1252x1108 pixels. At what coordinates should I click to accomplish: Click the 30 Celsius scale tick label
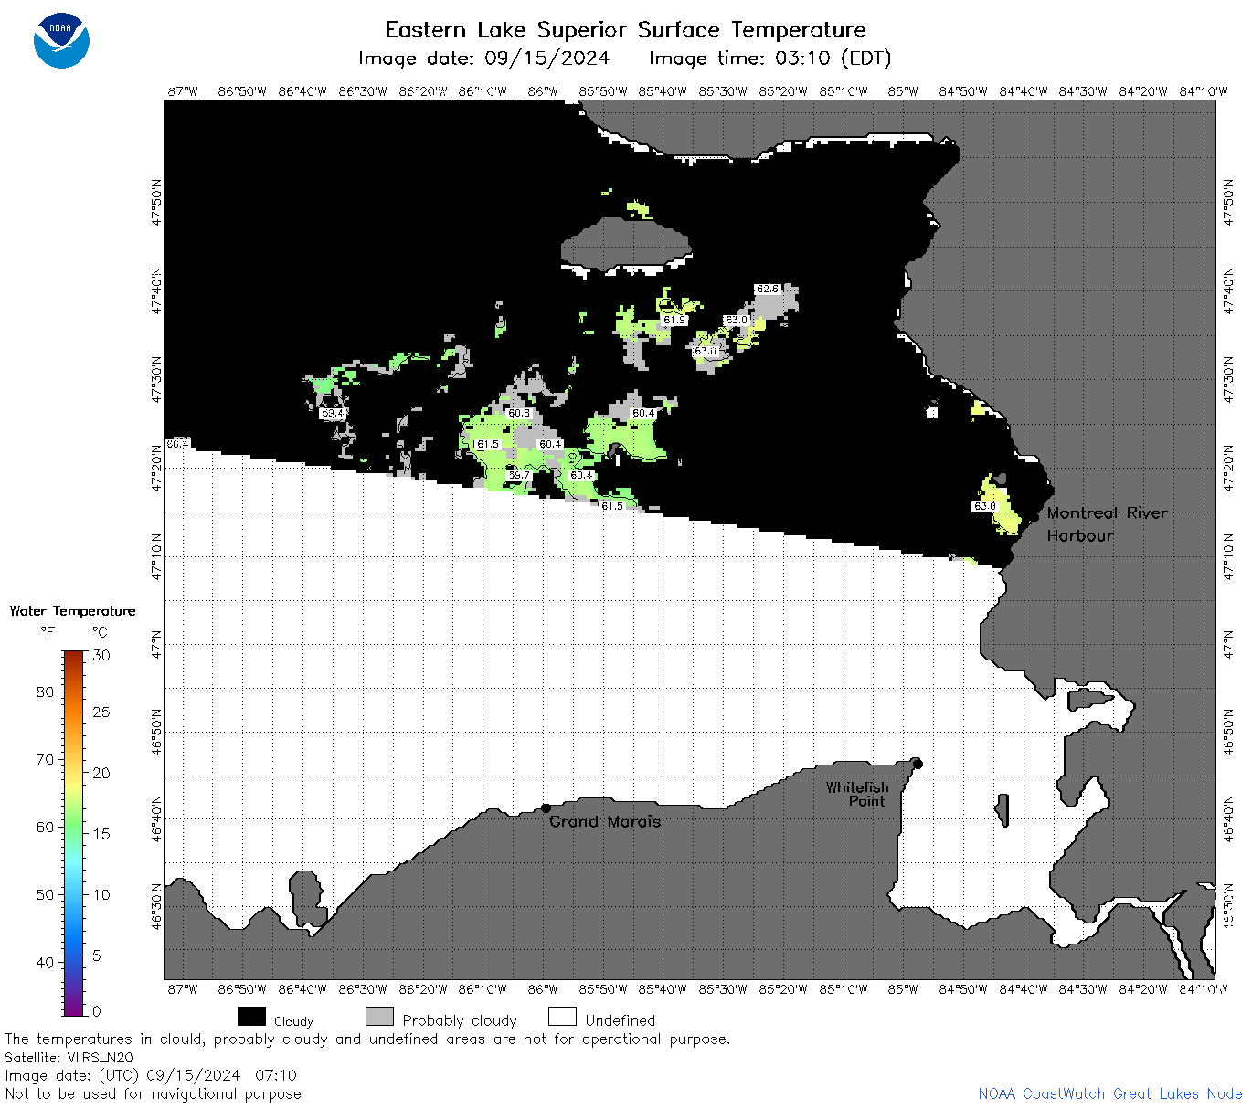click(101, 655)
